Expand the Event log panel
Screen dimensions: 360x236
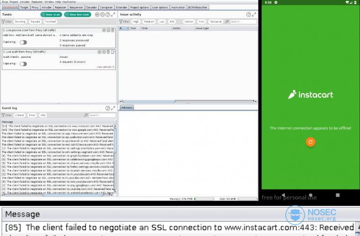[x=113, y=108]
